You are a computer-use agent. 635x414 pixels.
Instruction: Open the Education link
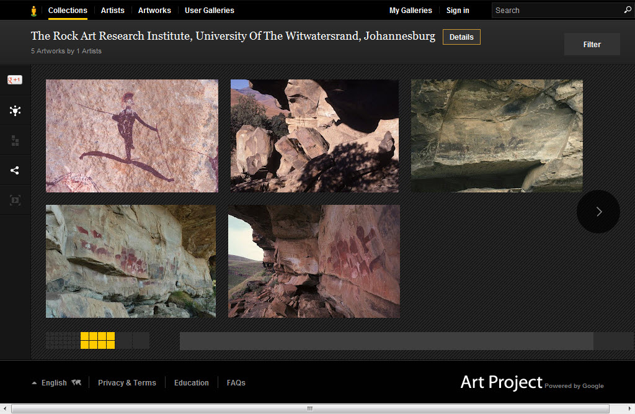coord(191,383)
